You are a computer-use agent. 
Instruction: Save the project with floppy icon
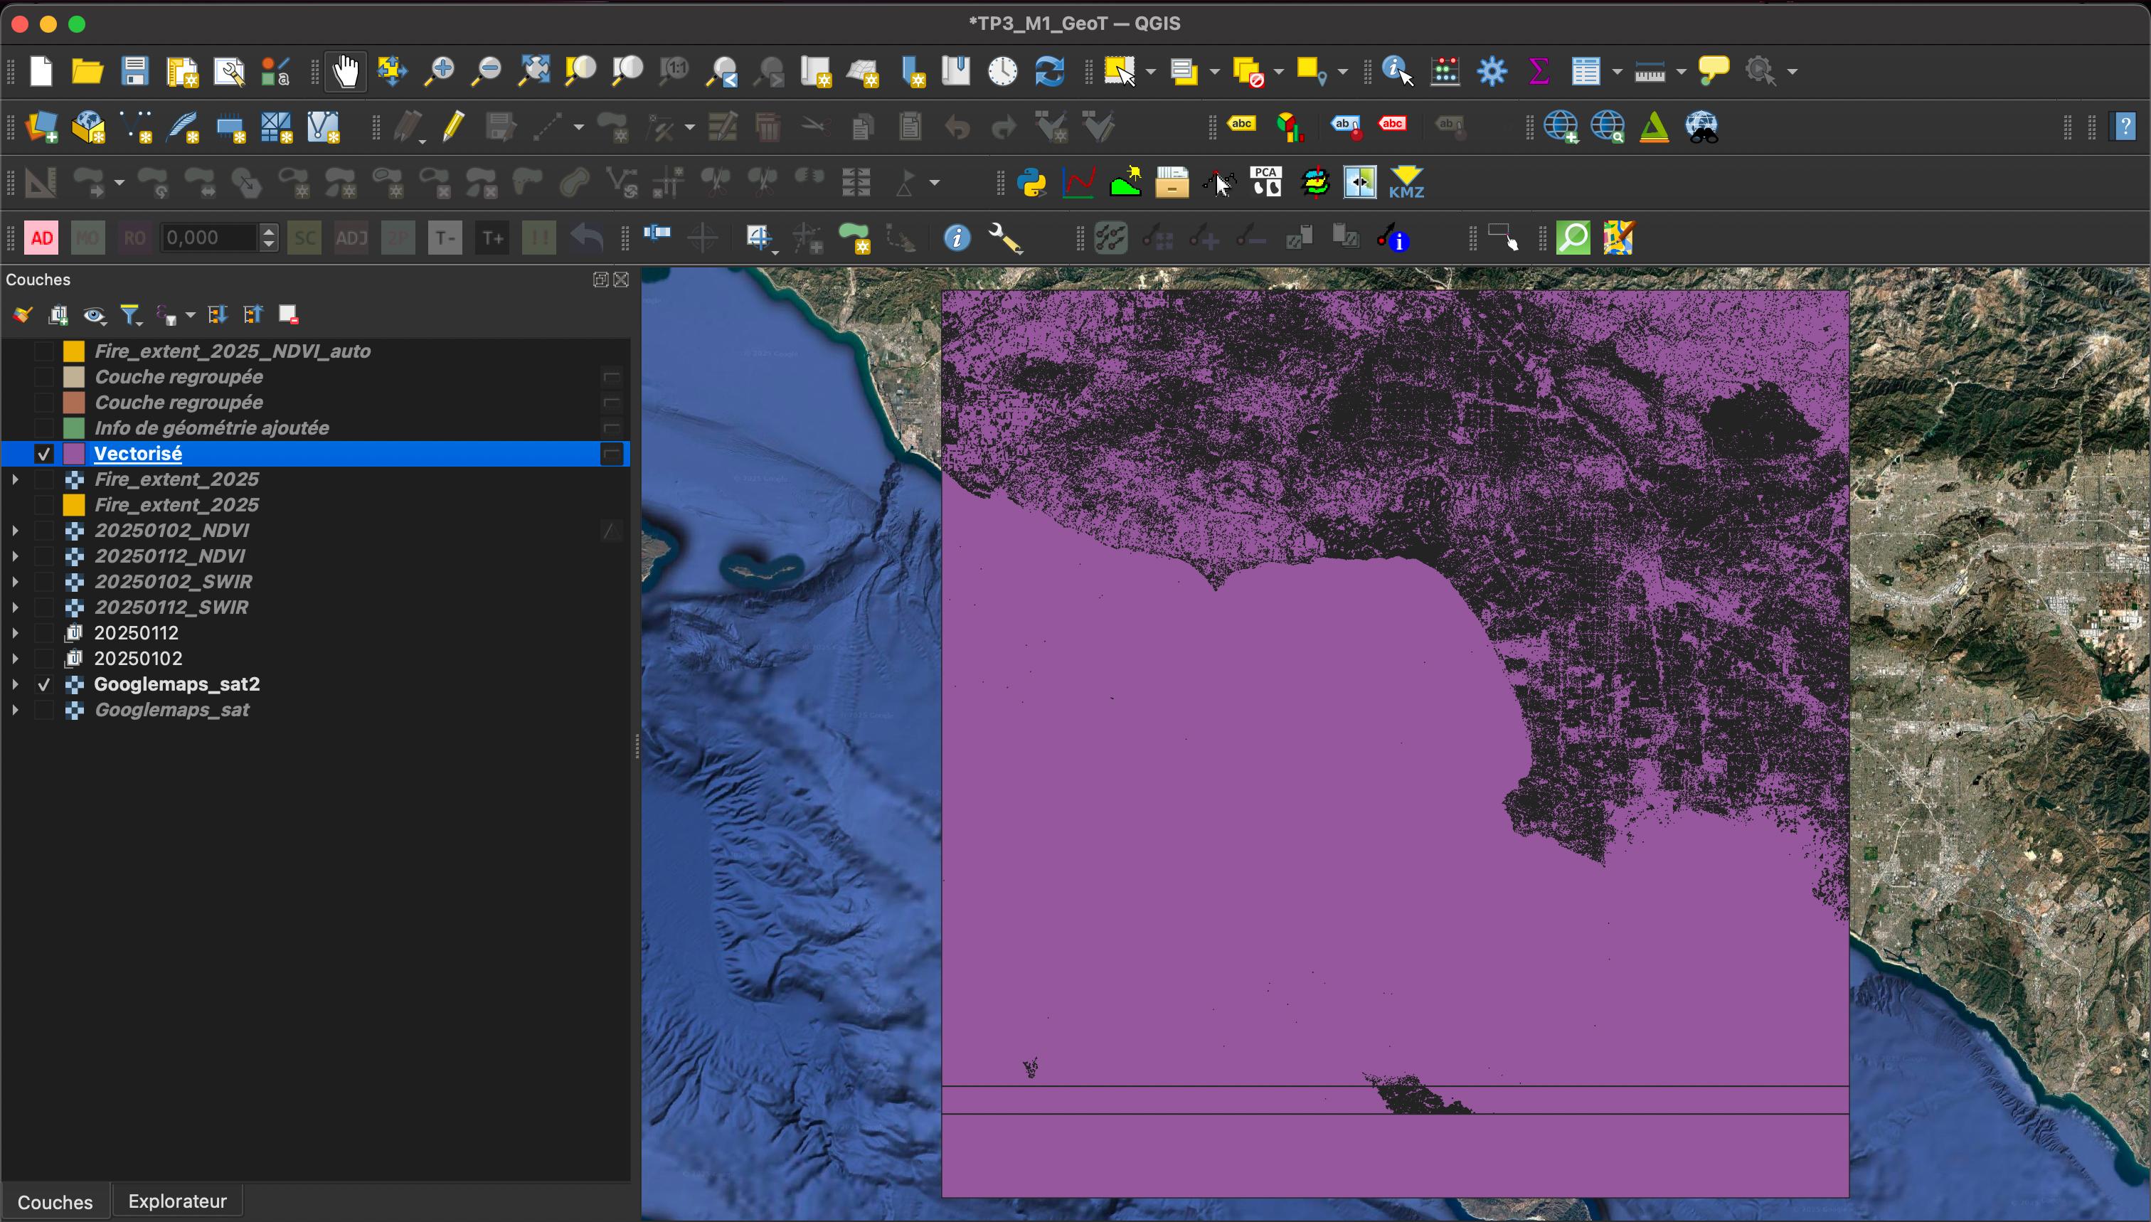click(134, 71)
